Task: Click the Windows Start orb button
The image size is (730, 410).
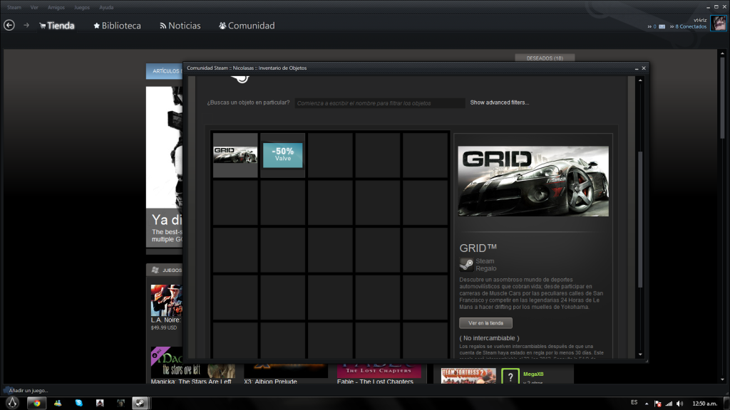Action: coord(11,402)
